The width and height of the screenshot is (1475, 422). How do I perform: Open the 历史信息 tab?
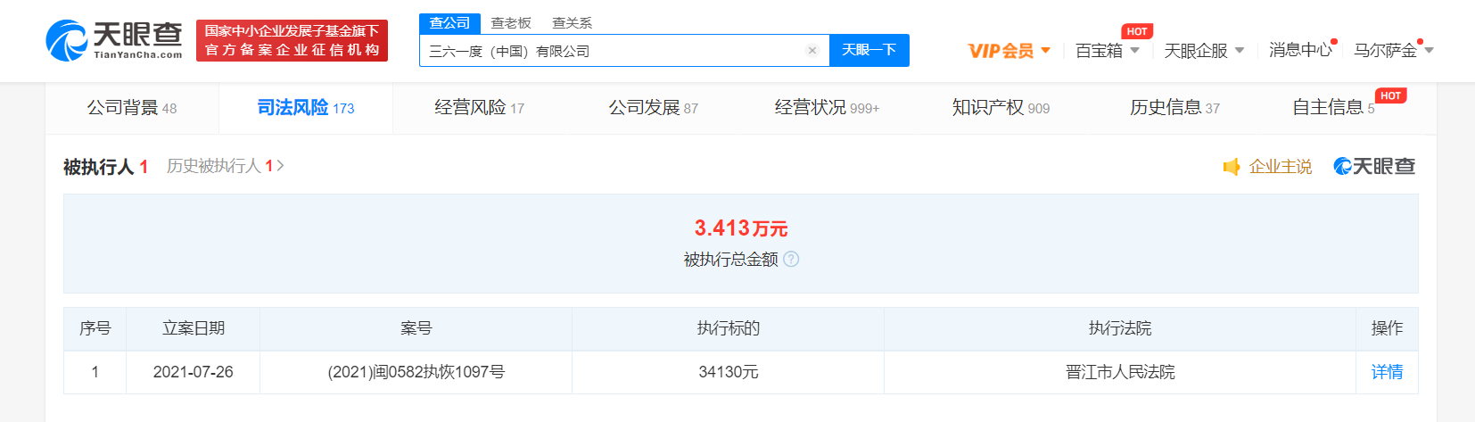click(x=1175, y=108)
